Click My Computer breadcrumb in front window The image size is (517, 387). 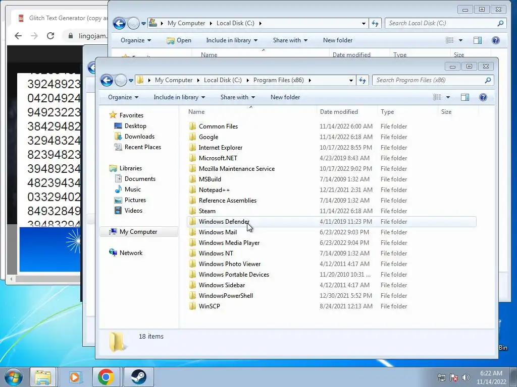pos(174,80)
